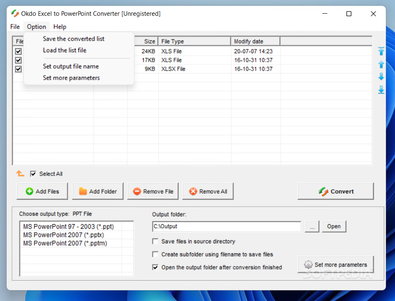Image resolution: width=395 pixels, height=301 pixels.
Task: Choose Save the converted list
Action: [x=74, y=39]
